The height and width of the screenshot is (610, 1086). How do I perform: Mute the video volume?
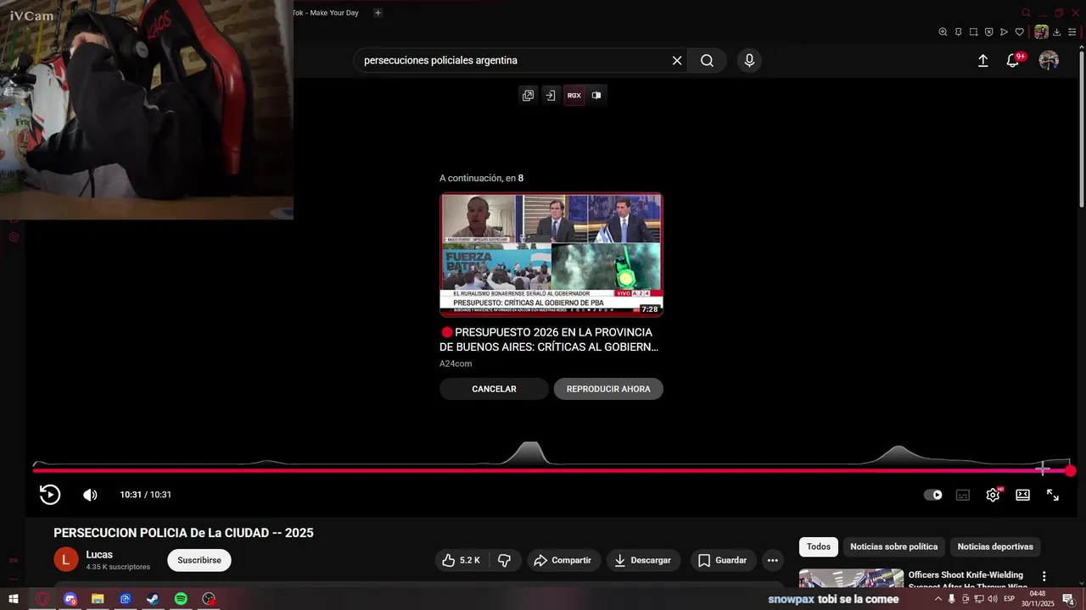(90, 495)
